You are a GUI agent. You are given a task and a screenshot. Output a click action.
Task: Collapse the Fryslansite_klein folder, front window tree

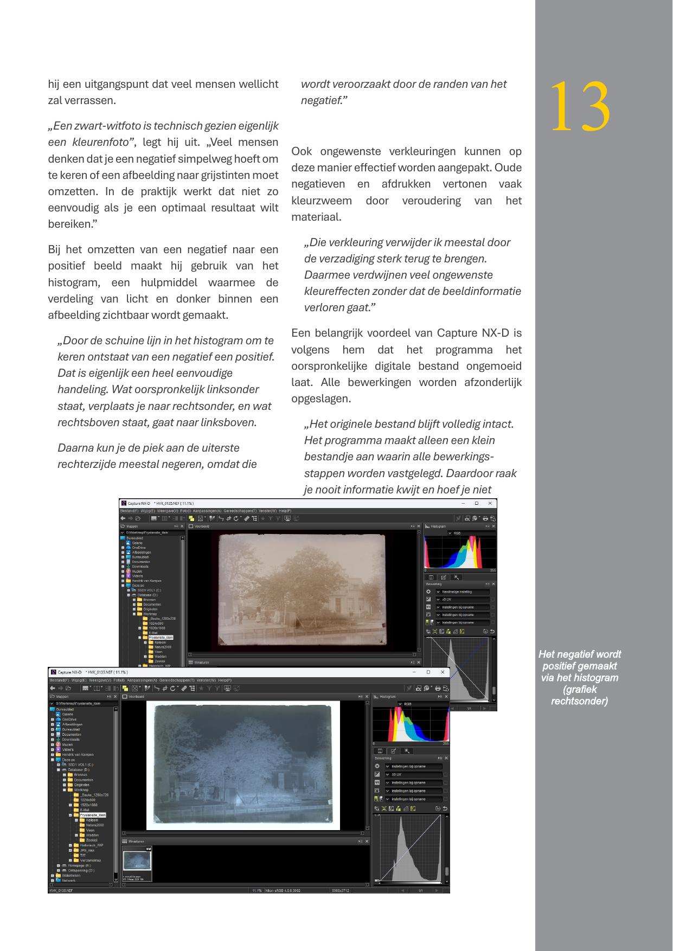70,815
